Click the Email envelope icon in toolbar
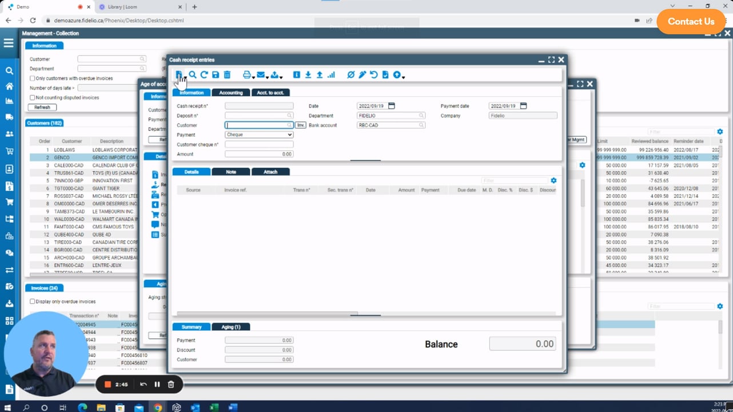Screen dimensions: 733x412 click(x=261, y=75)
